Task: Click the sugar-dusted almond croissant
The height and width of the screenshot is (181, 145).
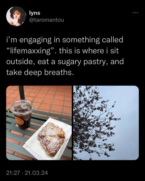Action: click(x=52, y=139)
